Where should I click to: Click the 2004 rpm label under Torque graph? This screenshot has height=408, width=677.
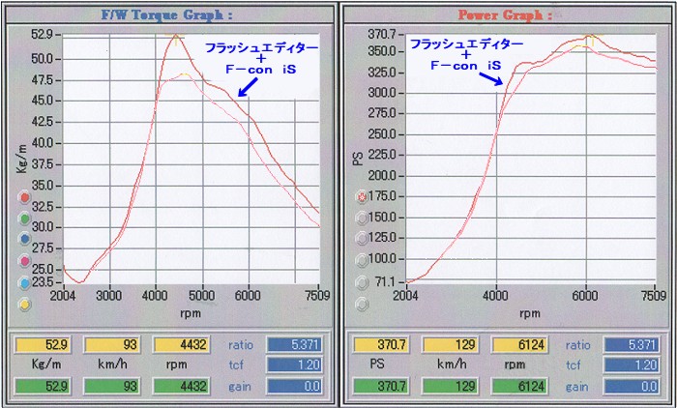click(64, 296)
